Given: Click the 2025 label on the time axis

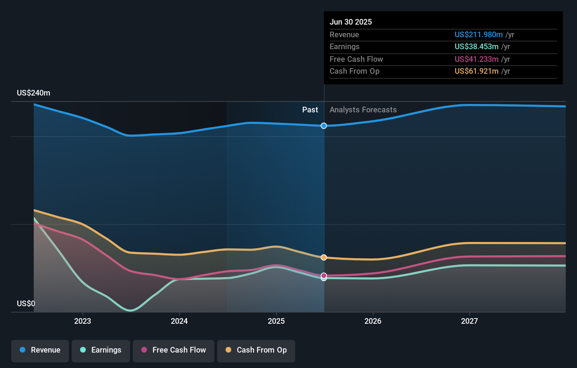Looking at the screenshot, I should (276, 321).
